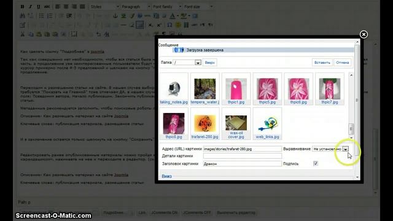Screen dimensions: 393x221
Task: Open the text color (A) picker
Action: pos(172,16)
